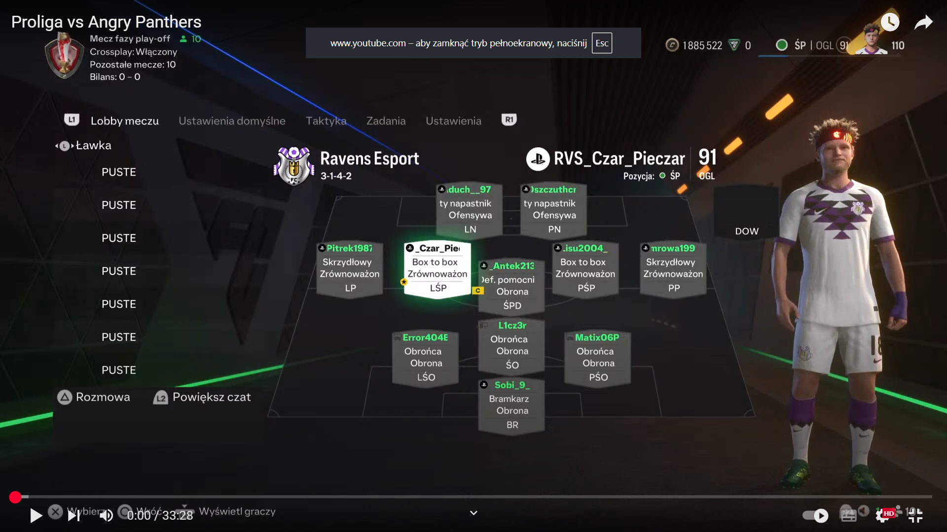
Task: Seek to the middle of the video timeline
Action: click(x=473, y=497)
